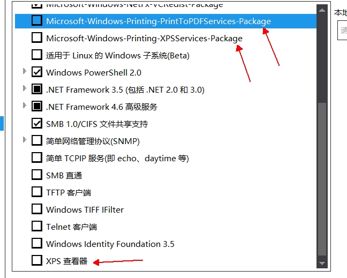The width and height of the screenshot is (347, 278).
Task: Expand the .NET Framework 4.6 高级服务 node
Action: coord(25,106)
